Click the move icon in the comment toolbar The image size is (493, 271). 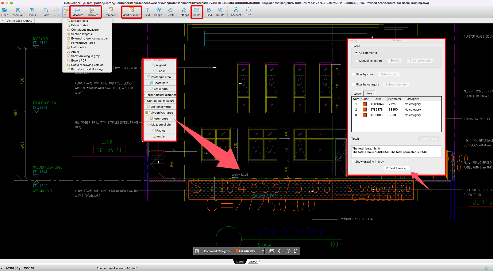coord(280,251)
